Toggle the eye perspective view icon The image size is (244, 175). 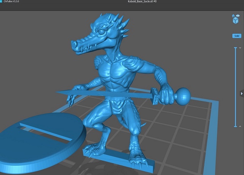point(238,16)
